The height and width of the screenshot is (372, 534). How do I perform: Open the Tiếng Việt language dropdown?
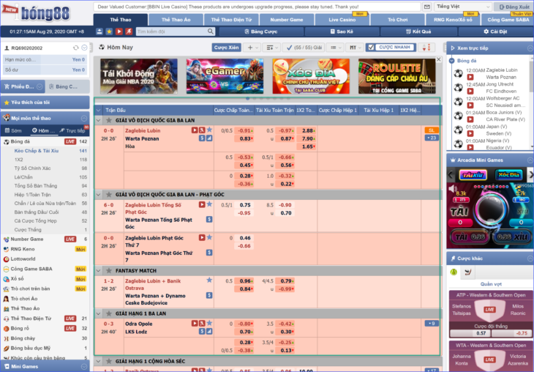click(x=462, y=7)
